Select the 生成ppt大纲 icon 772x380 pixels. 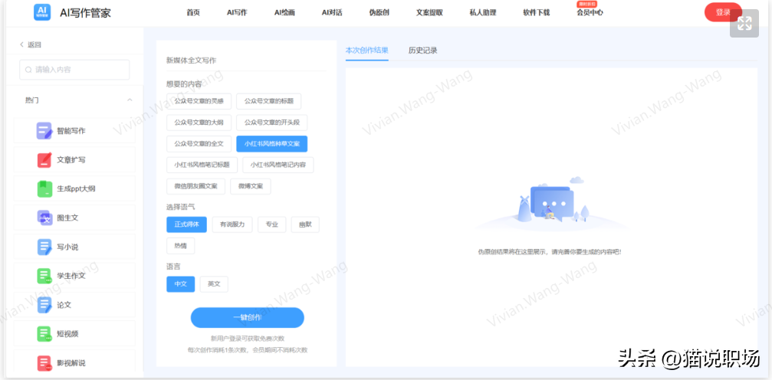[44, 188]
